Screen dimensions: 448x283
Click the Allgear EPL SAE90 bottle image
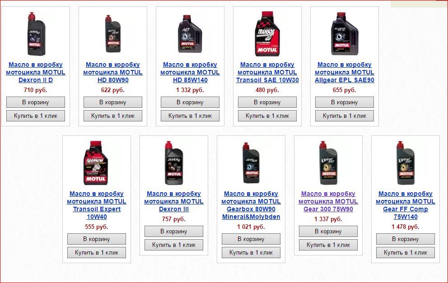(x=345, y=34)
